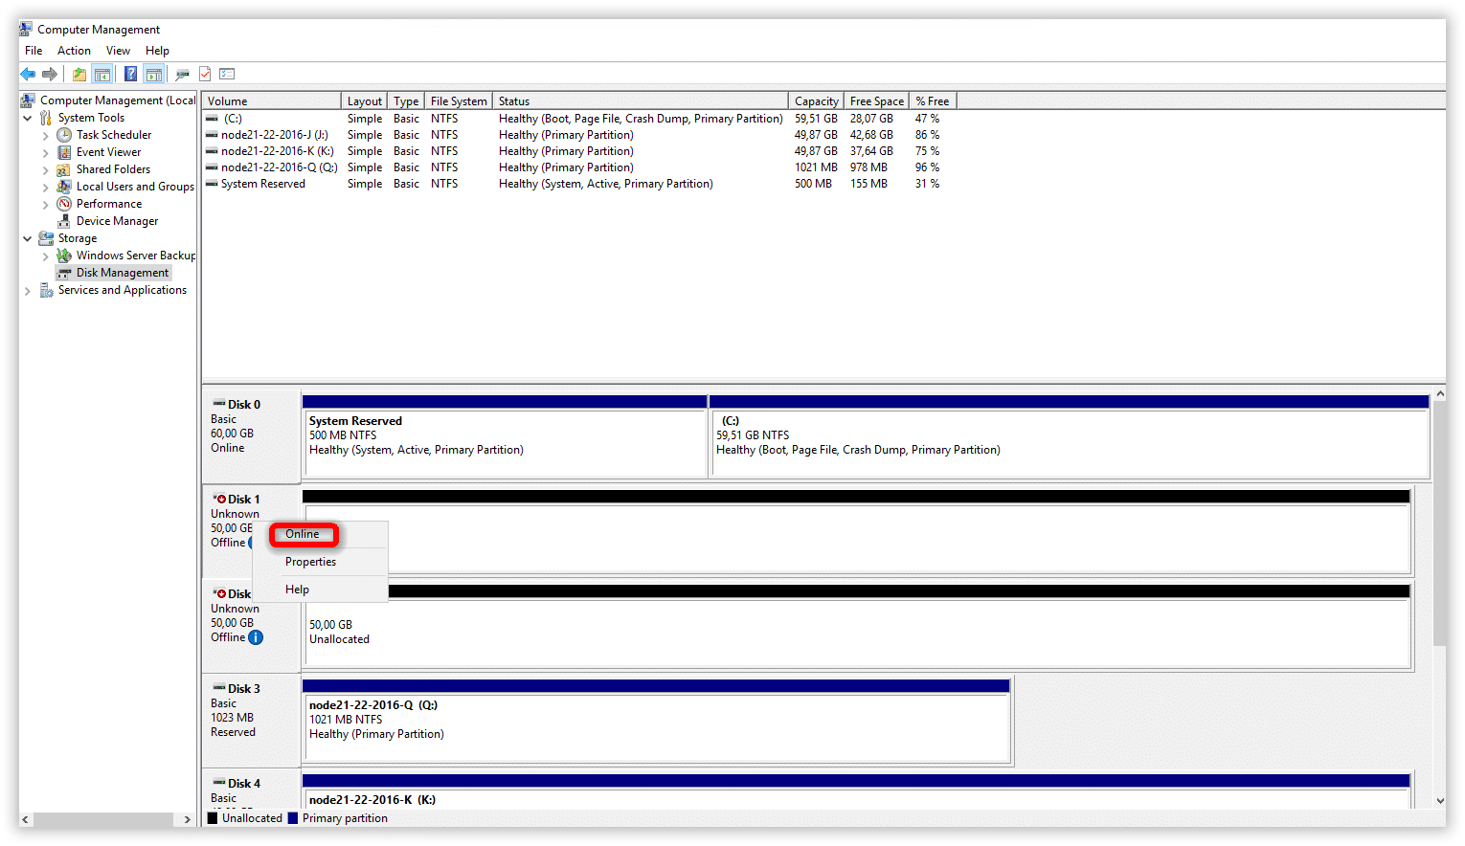Click the Up one level folder icon
The image size is (1465, 846).
tap(79, 75)
